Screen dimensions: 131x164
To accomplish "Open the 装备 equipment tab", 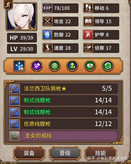I will (x=29, y=153).
